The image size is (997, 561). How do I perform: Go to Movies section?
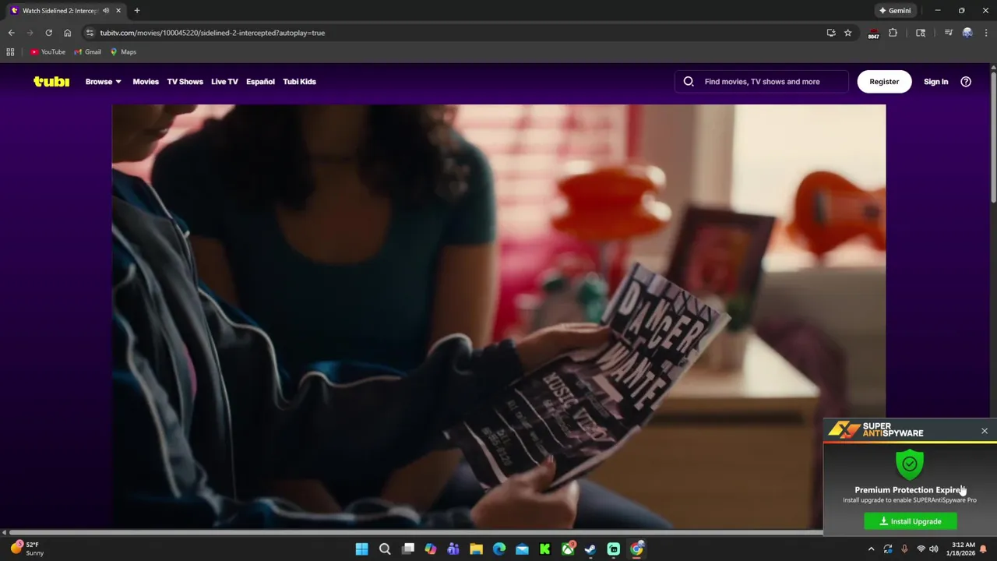(146, 81)
